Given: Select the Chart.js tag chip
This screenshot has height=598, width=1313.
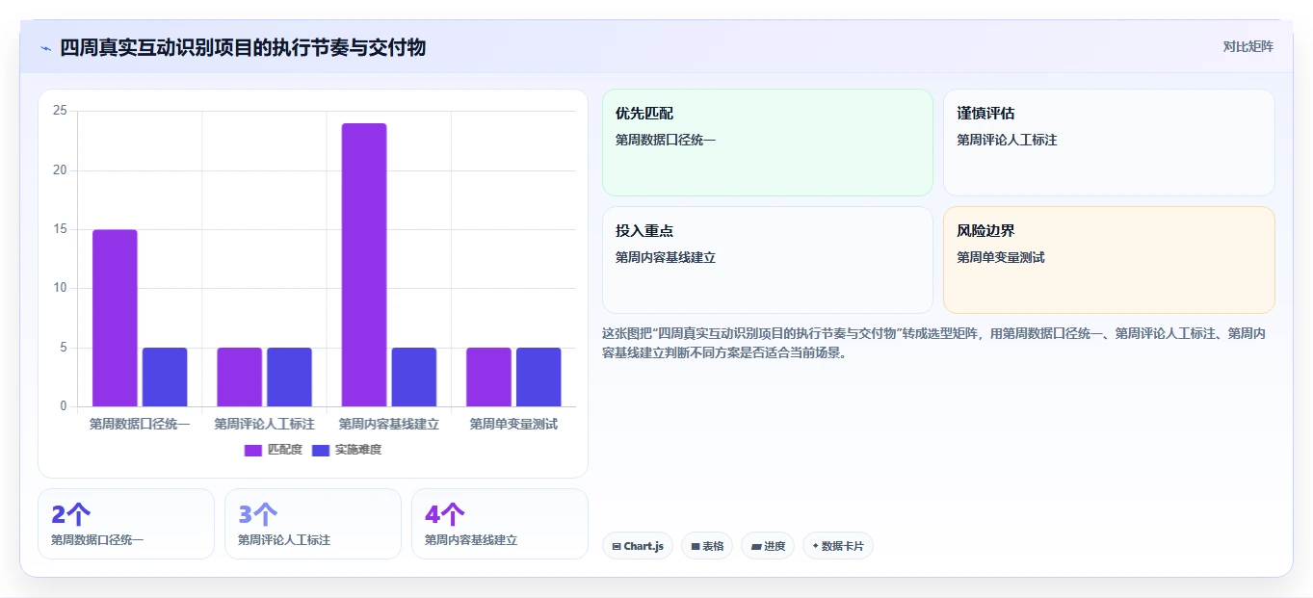Looking at the screenshot, I should pyautogui.click(x=638, y=546).
